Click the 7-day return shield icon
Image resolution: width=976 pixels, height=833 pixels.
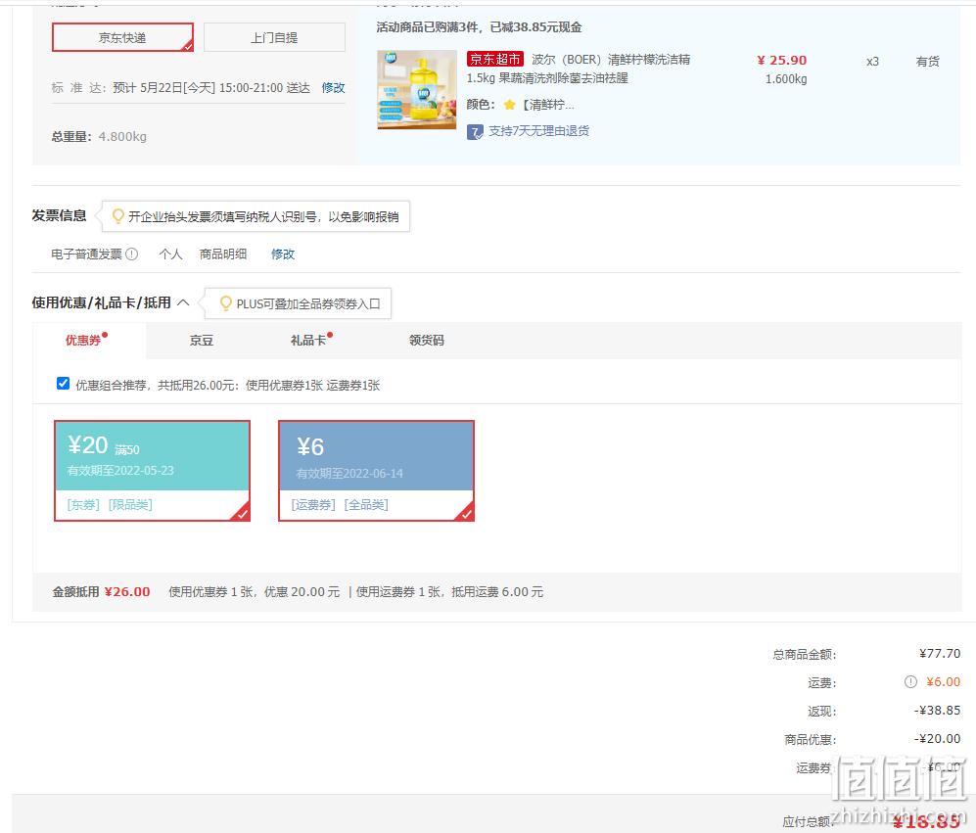[475, 131]
